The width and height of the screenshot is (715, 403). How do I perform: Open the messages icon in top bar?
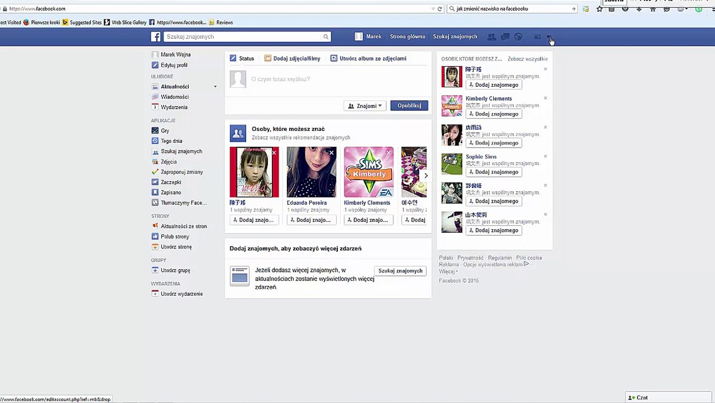point(505,37)
